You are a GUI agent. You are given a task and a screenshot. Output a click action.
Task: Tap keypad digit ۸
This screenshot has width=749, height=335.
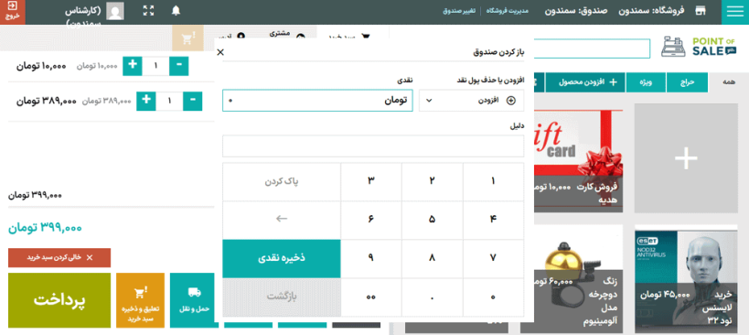pyautogui.click(x=432, y=258)
